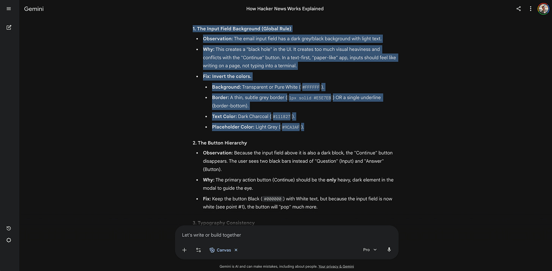This screenshot has height=271, width=552.
Task: Open the Gemini settings gear
Action: click(x=8, y=240)
